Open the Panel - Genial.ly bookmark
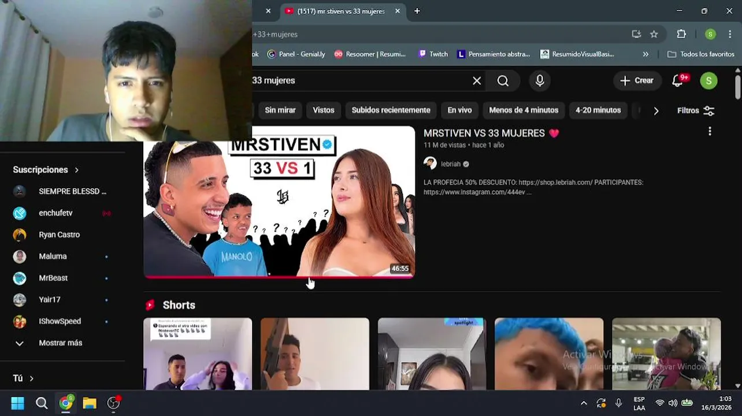 click(x=296, y=54)
